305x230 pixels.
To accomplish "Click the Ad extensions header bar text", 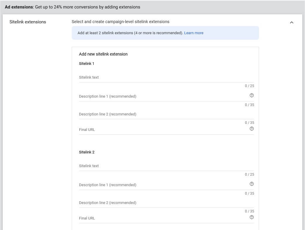I will click(72, 7).
